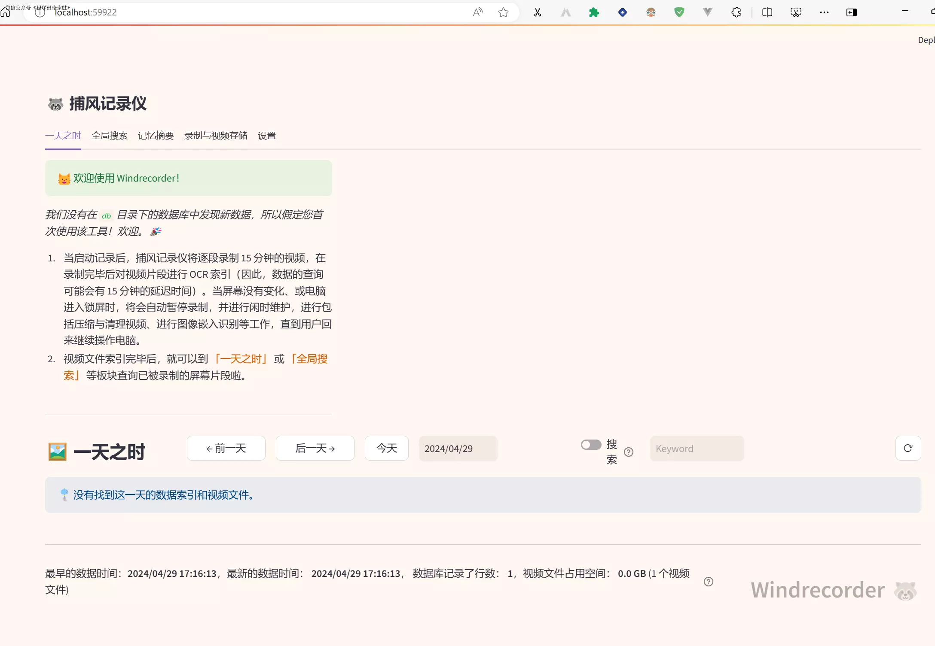Screen dimensions: 935x646
Task: Click the green shield extension icon
Action: [679, 12]
